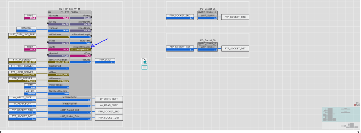Image resolution: width=361 pixels, height=133 pixels.
Task: Select the xError TRUE output value
Action: tap(81, 56)
